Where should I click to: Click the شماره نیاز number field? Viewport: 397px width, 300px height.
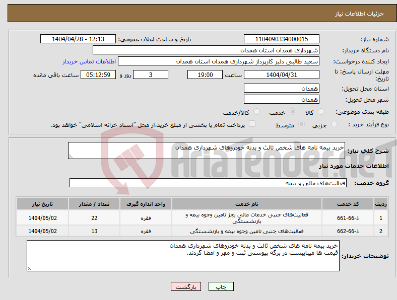pyautogui.click(x=282, y=39)
